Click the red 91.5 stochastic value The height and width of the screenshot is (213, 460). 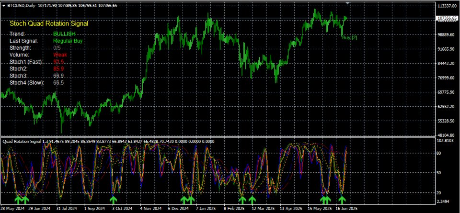(58, 62)
